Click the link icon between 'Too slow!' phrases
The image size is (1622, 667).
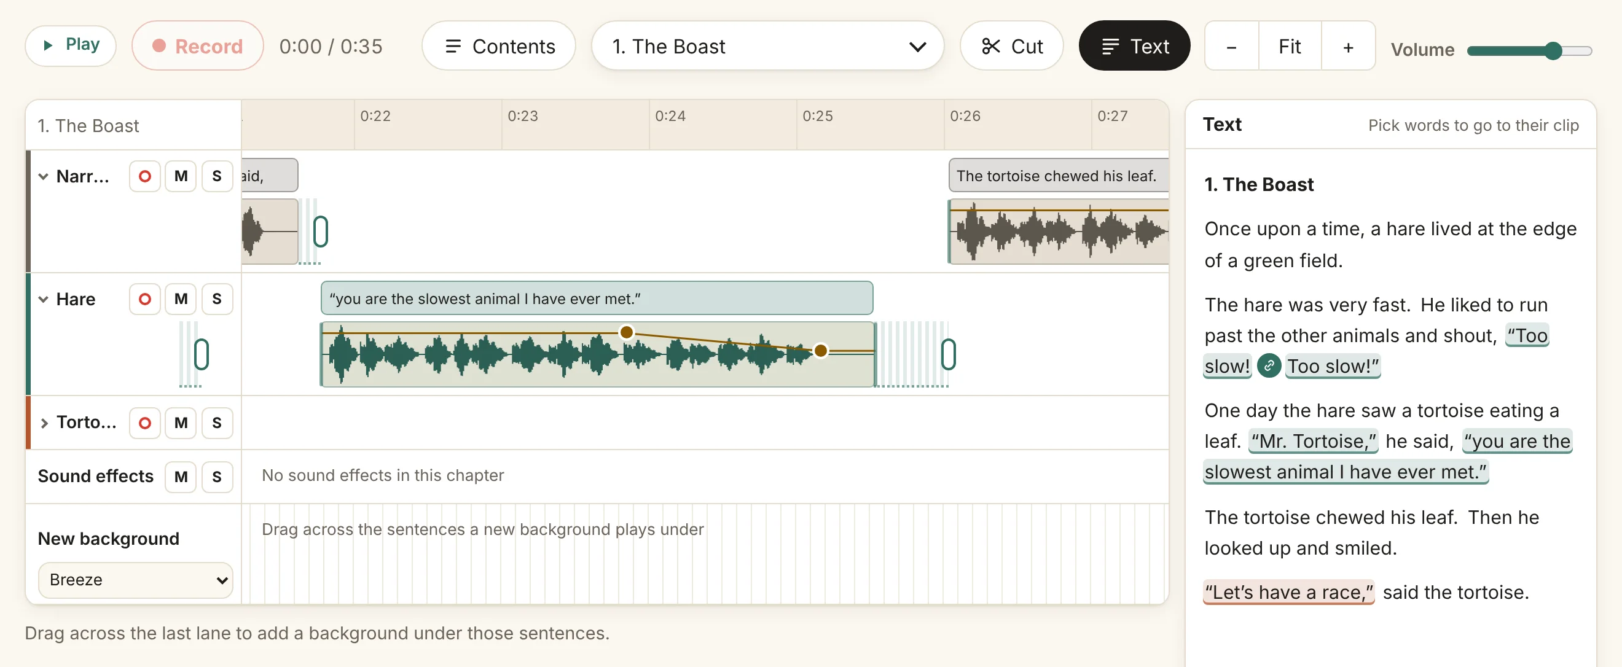click(1269, 365)
